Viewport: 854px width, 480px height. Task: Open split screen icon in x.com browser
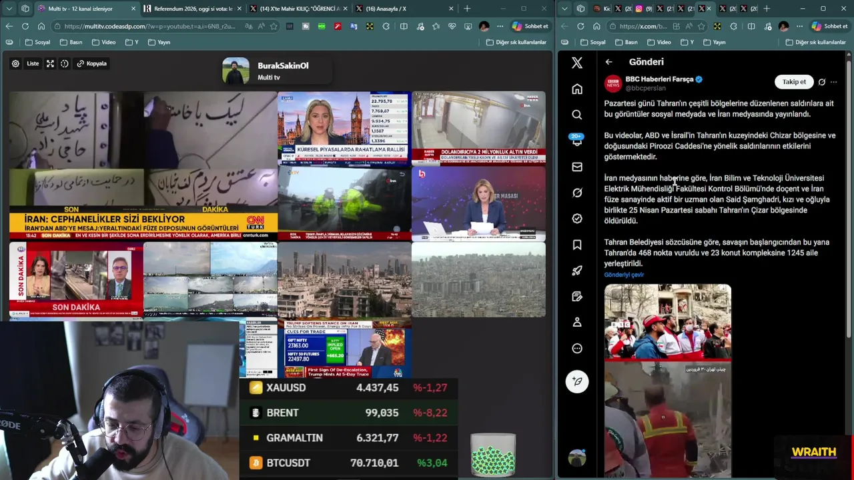[751, 26]
